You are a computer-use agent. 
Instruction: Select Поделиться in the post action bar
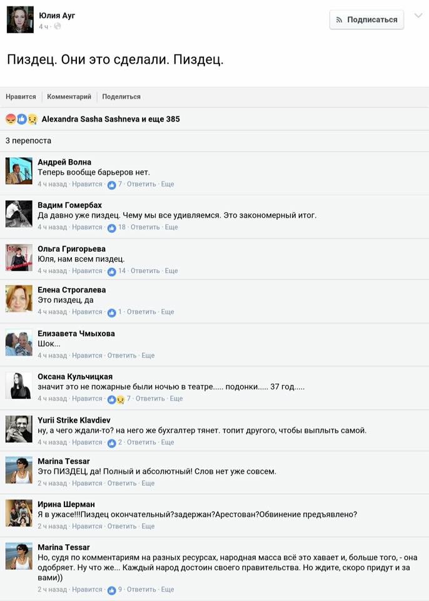(x=121, y=96)
